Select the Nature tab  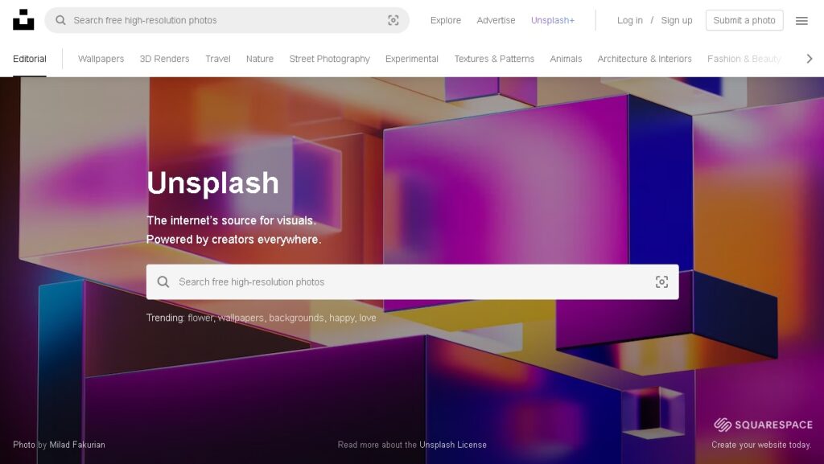[260, 59]
